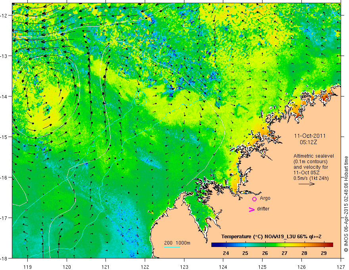Click the 29 value on the temperature scale
The width and height of the screenshot is (349, 270).
(x=324, y=253)
